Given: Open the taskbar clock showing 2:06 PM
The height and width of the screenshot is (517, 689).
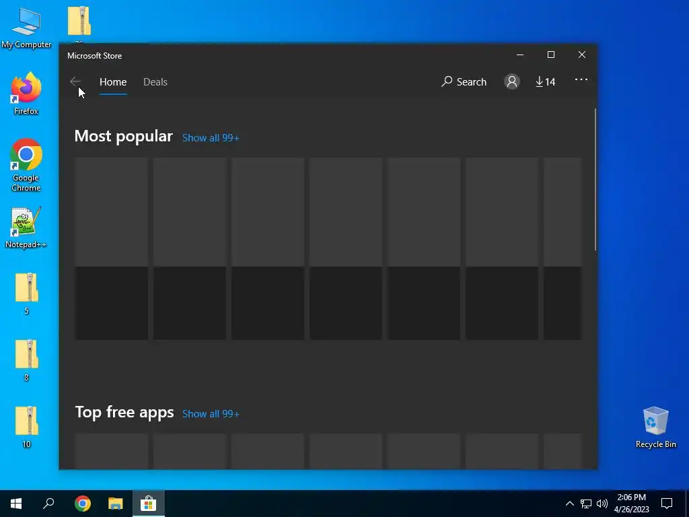Looking at the screenshot, I should 631,504.
